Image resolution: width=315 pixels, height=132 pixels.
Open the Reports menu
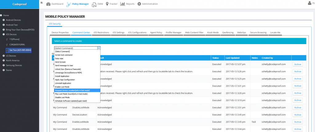pyautogui.click(x=130, y=4)
